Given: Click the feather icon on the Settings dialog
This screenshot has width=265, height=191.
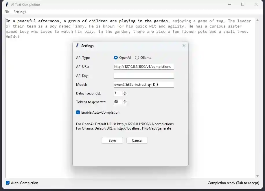Looking at the screenshot, I should click(x=77, y=46).
